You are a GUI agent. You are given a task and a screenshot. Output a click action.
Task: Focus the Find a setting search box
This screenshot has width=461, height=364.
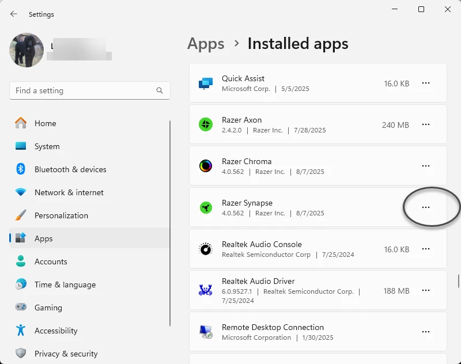click(90, 90)
